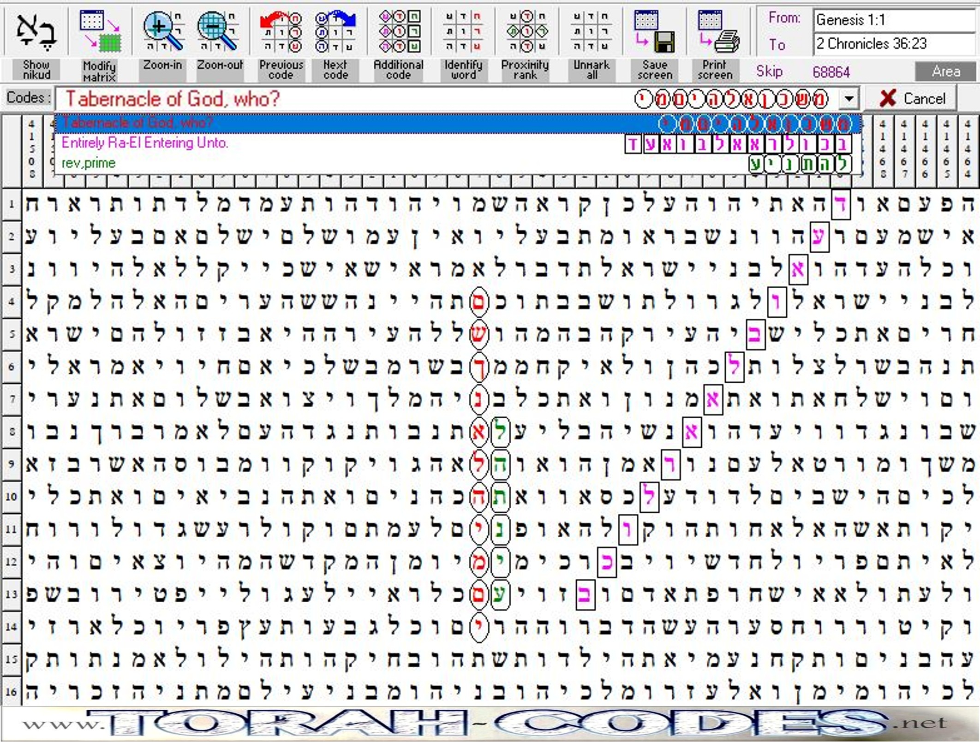Select 'Entirely Ra-El Entering Unto.' code entry
980x742 pixels.
(145, 143)
